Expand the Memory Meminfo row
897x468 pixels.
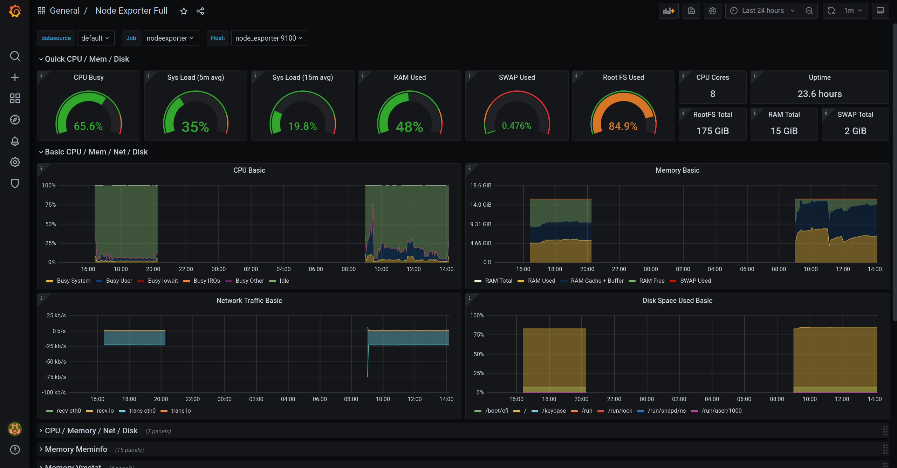[76, 449]
